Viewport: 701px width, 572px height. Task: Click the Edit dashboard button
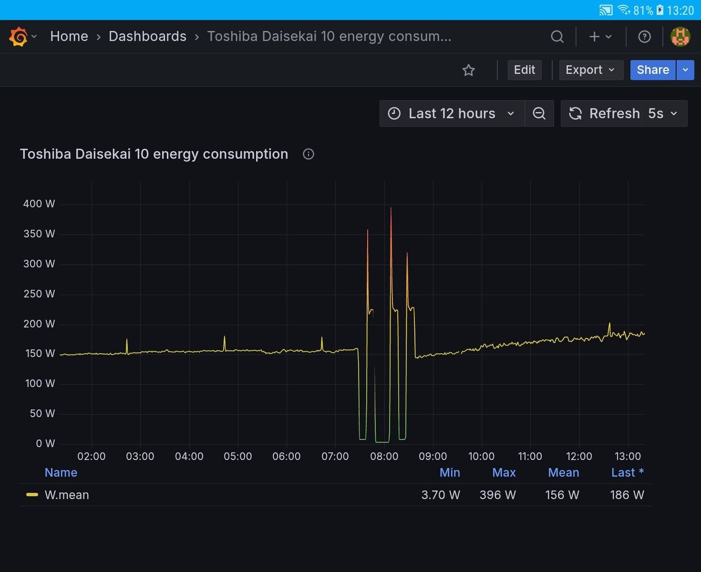pyautogui.click(x=525, y=70)
